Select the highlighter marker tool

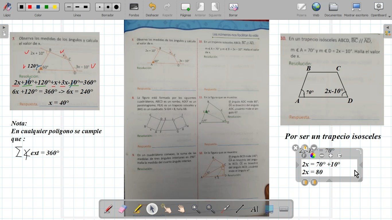click(137, 209)
